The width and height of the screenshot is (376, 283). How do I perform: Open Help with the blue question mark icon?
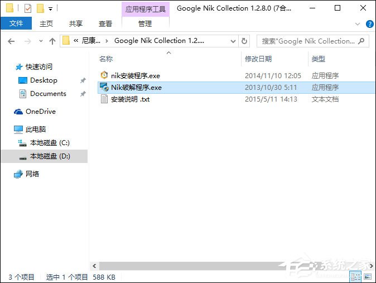point(369,24)
